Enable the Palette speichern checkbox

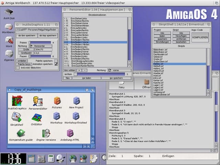point(56,60)
